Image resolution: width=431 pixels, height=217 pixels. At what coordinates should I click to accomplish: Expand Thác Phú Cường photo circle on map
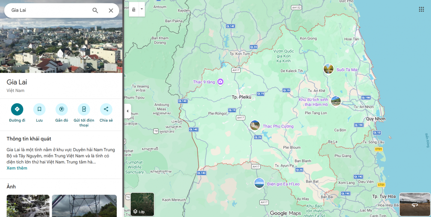[255, 125]
